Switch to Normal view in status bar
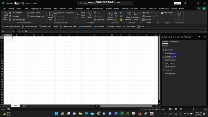 pyautogui.click(x=170, y=109)
